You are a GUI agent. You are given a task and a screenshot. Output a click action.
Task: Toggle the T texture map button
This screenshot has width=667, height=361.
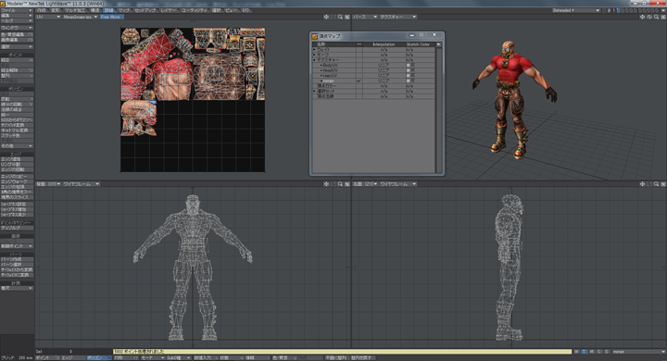[585, 352]
